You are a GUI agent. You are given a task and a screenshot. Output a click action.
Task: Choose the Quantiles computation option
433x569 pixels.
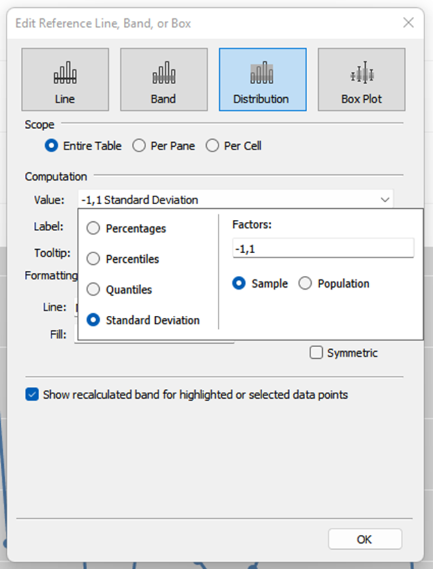pyautogui.click(x=94, y=290)
